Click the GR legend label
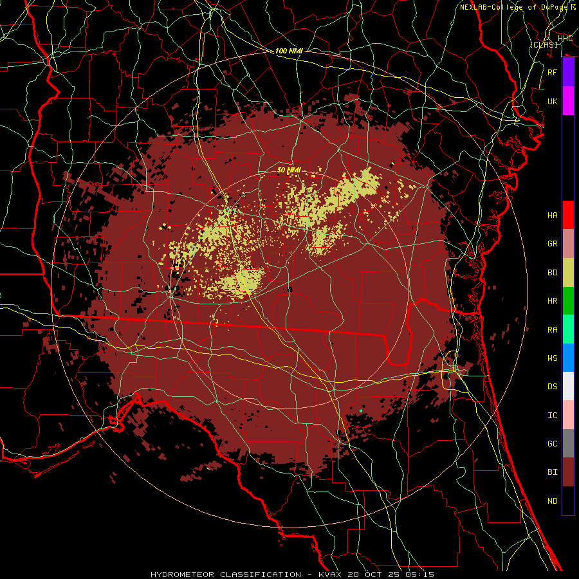579x579 pixels. (553, 244)
